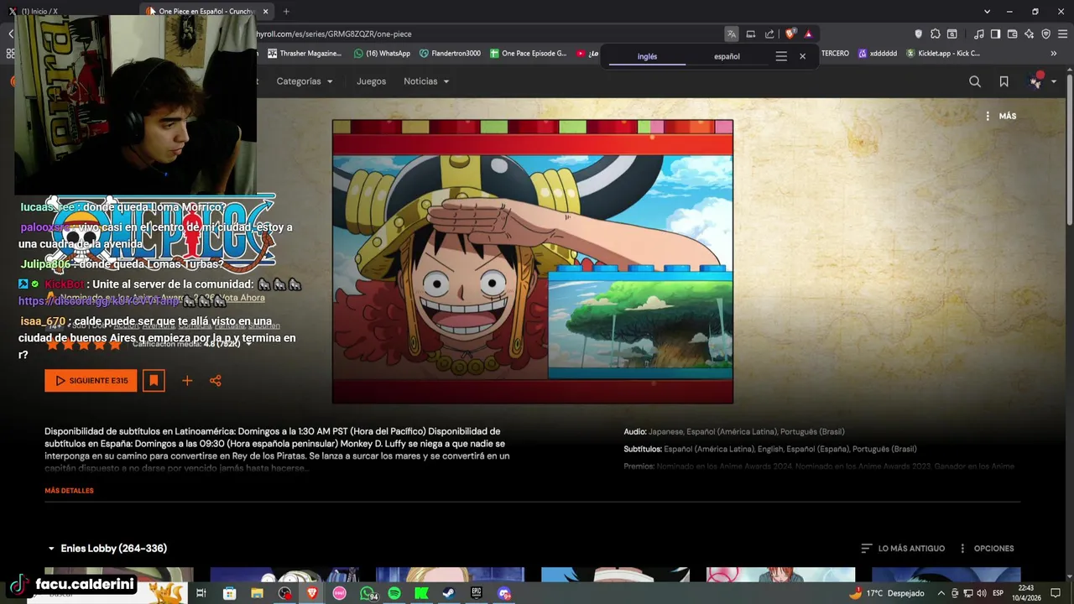Play SIGUIENTE E315 button
Screen dimensions: 1074x604
(x=91, y=381)
